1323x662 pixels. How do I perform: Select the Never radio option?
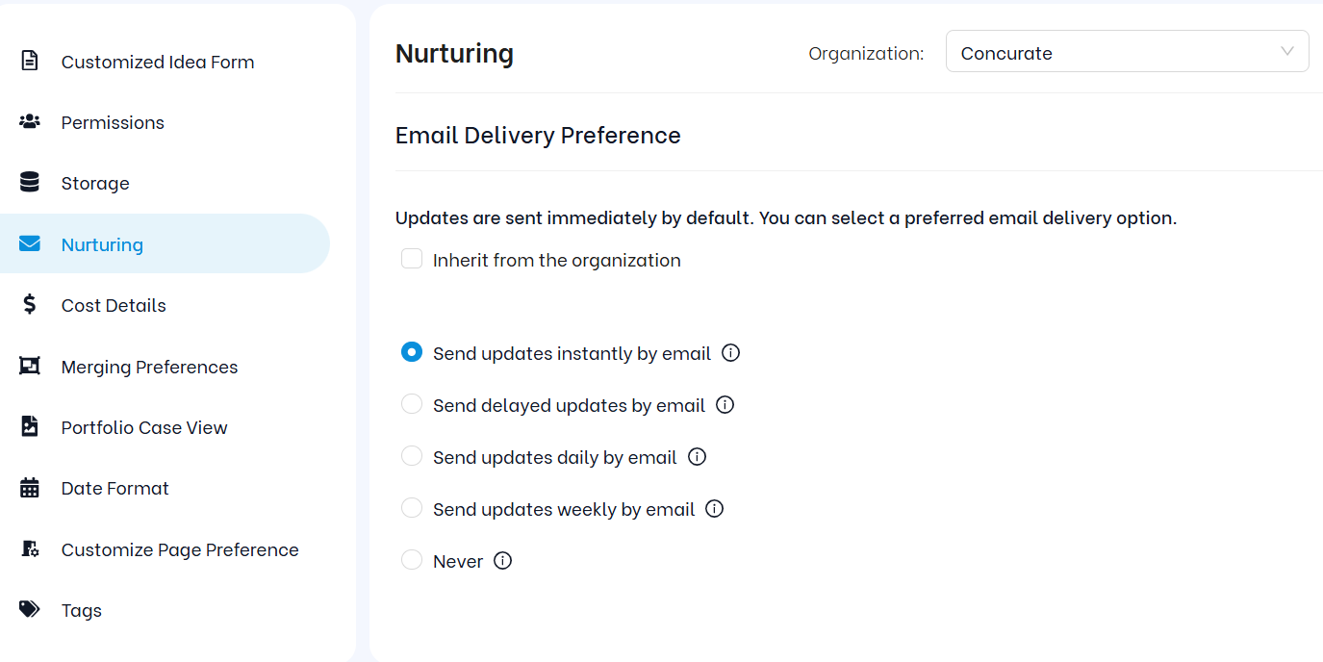coord(412,560)
